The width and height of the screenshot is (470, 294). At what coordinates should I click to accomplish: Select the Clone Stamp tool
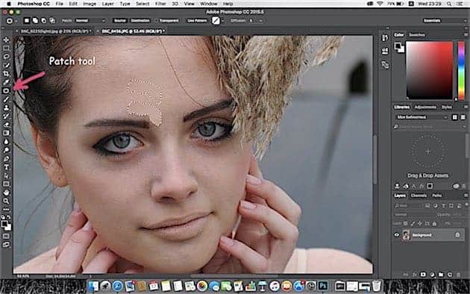[x=6, y=107]
